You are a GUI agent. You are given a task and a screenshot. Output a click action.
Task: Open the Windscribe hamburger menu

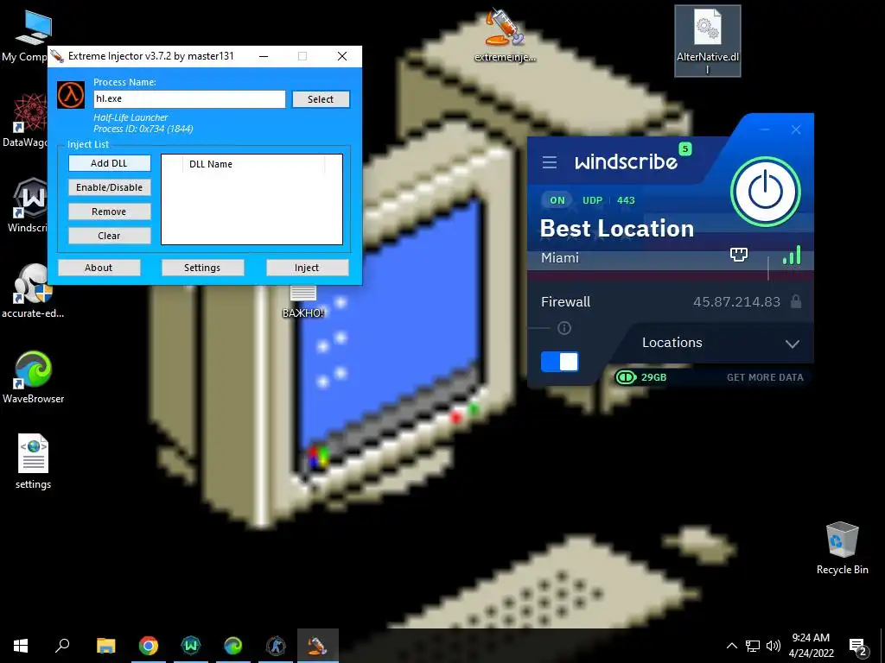click(x=549, y=162)
